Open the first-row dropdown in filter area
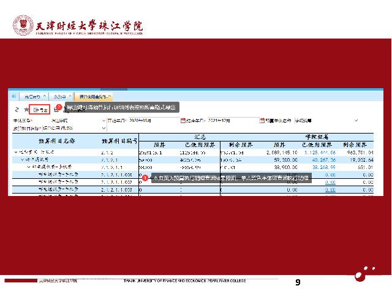Viewport: 392px width, 294px height. click(103, 121)
